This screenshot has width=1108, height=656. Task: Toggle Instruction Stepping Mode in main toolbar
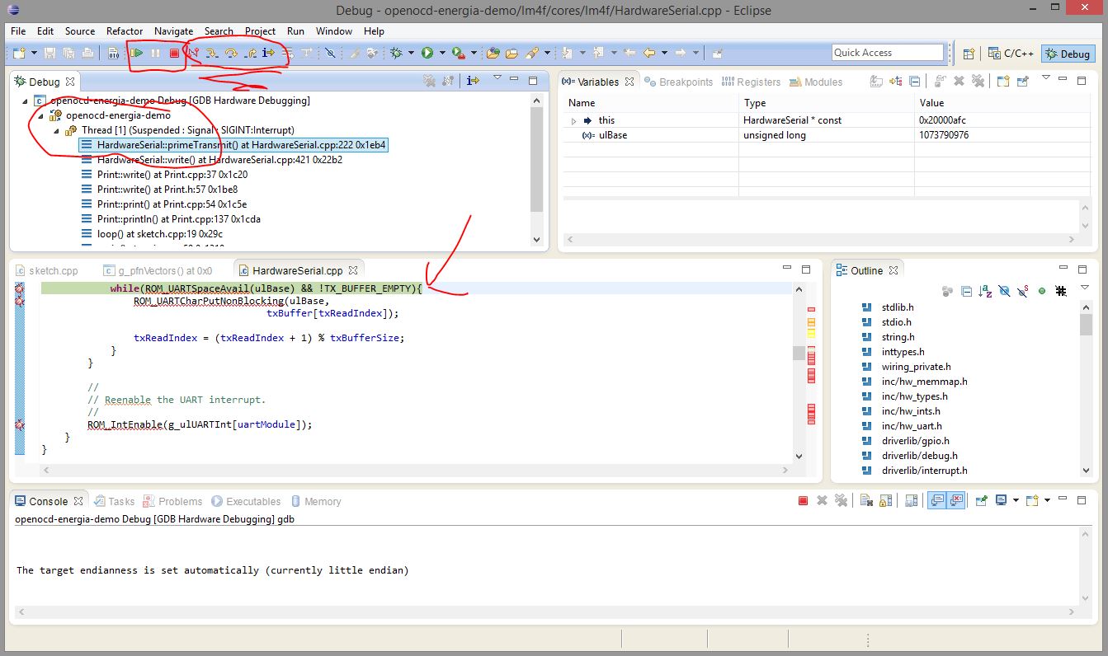coord(268,53)
